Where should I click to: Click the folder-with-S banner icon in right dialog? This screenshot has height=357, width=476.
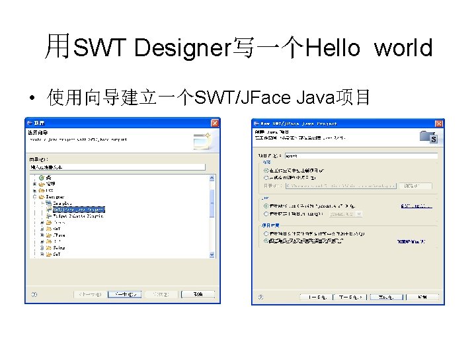coord(428,137)
